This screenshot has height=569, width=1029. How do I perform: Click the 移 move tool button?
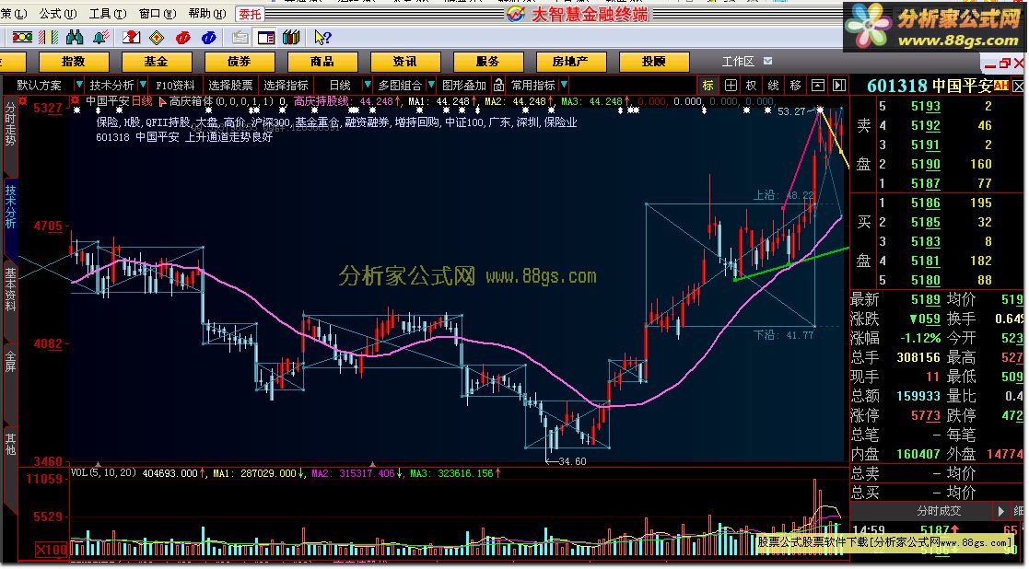click(x=796, y=86)
